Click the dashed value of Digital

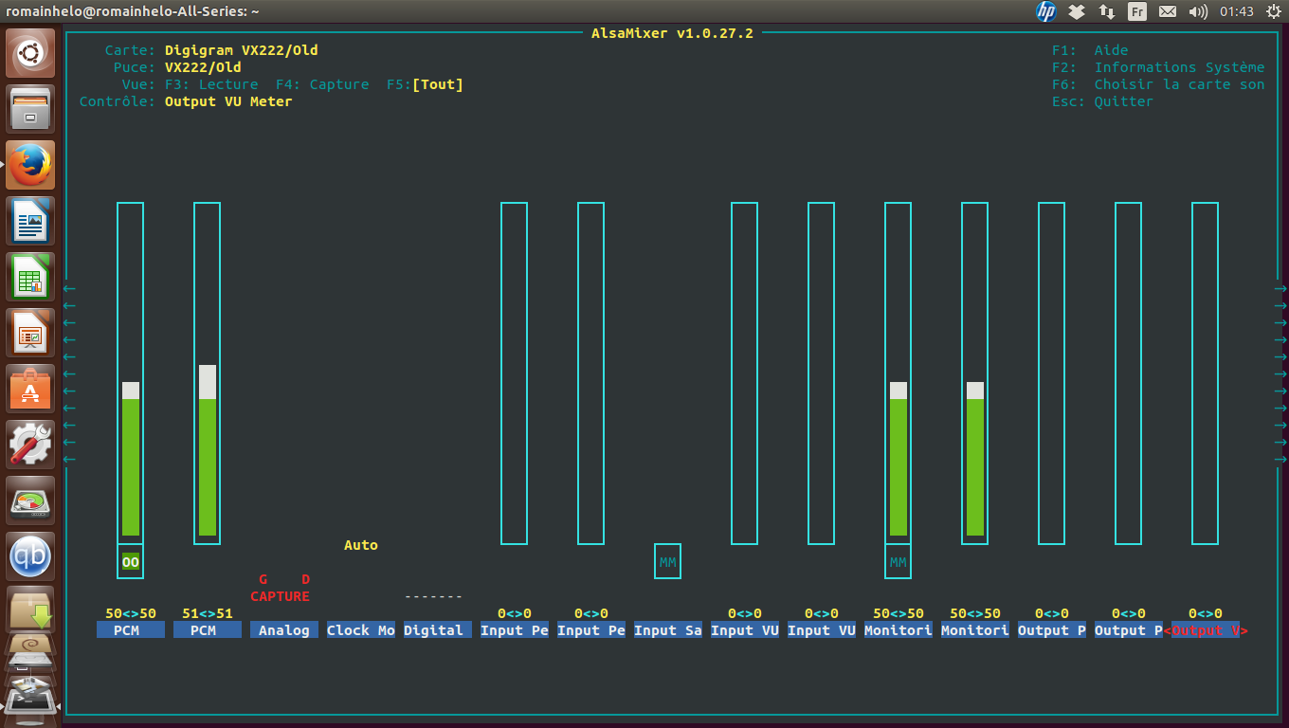[x=433, y=596]
